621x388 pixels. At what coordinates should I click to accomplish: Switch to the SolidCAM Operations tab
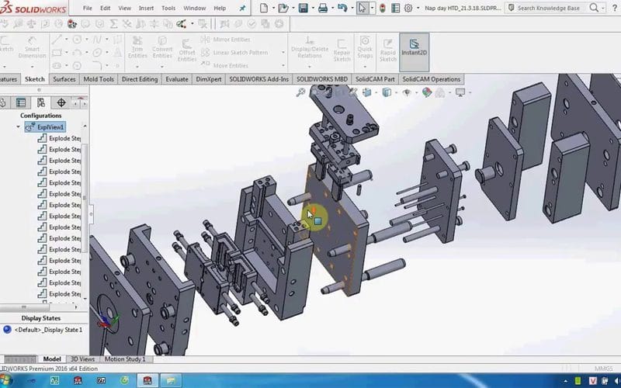[432, 79]
